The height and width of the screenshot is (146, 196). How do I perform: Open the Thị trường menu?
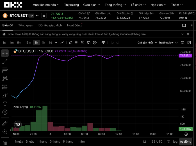coord(71,5)
